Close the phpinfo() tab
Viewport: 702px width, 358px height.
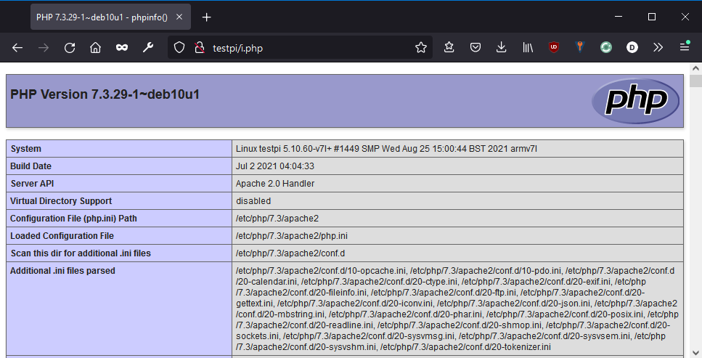click(x=179, y=17)
